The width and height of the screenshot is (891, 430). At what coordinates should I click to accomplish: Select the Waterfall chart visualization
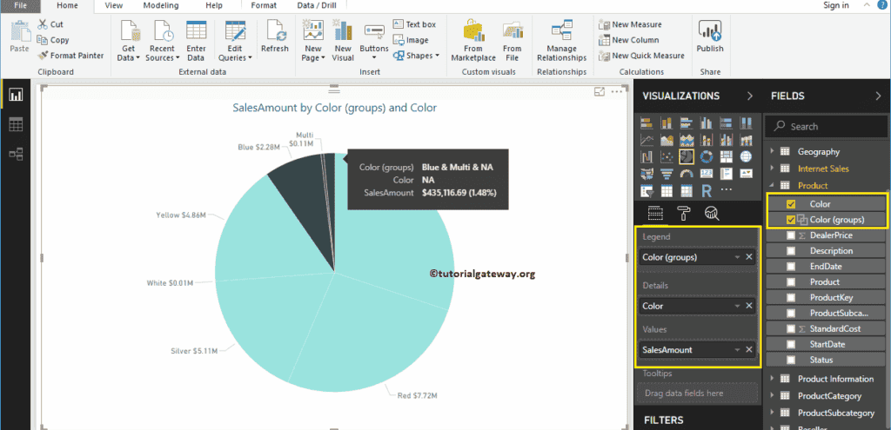coord(646,156)
